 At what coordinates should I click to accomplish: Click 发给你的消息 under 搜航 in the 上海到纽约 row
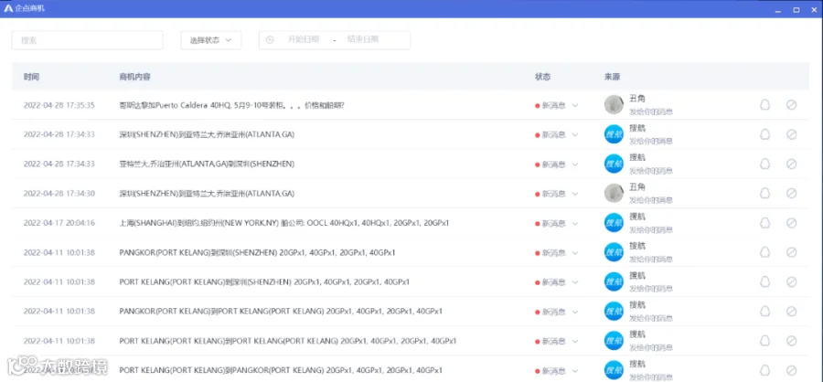tap(651, 229)
